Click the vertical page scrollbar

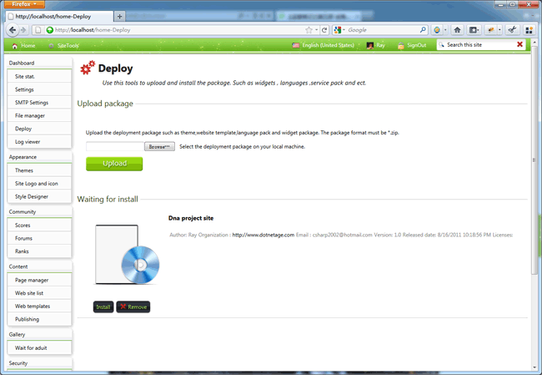(x=534, y=160)
